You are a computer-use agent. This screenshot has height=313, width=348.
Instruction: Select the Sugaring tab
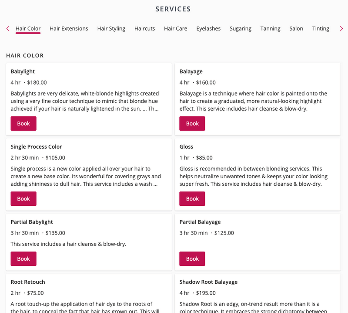[241, 29]
